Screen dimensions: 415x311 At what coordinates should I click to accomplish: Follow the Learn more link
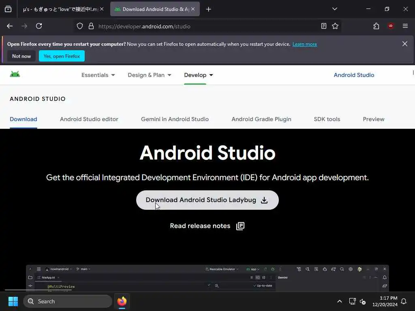[305, 44]
